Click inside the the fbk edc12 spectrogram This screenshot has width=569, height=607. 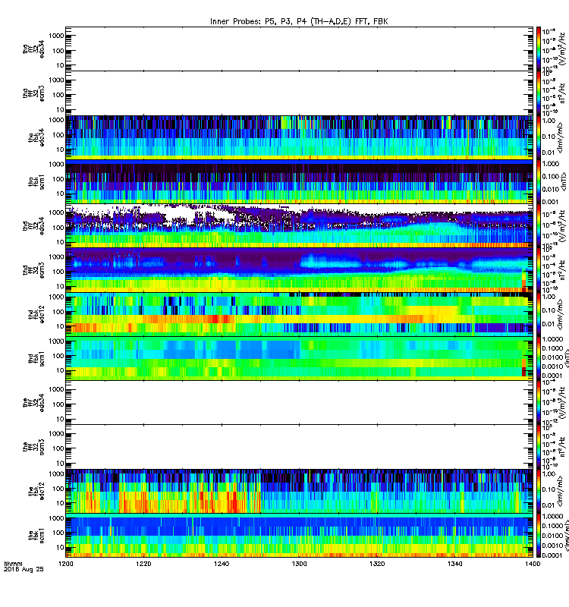(299, 491)
